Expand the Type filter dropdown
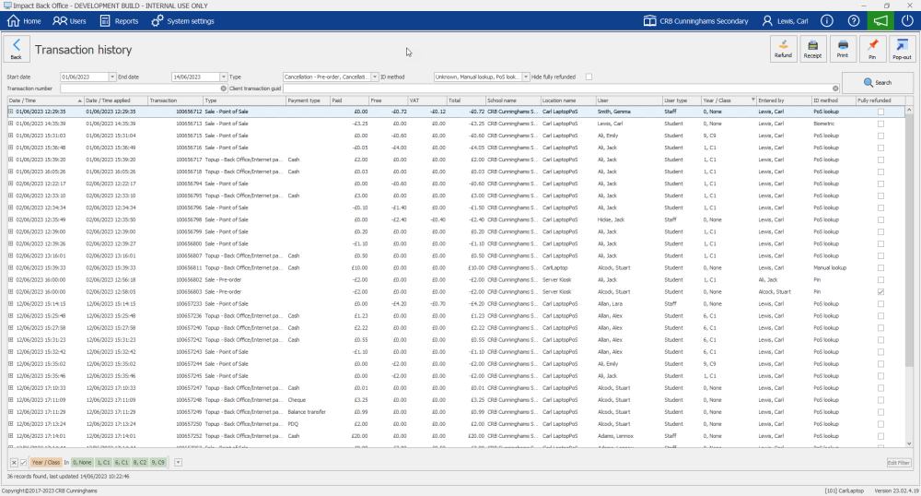 [x=376, y=77]
